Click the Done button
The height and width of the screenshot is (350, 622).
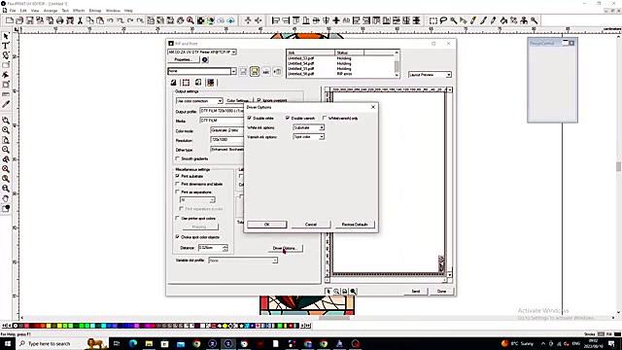(x=441, y=291)
